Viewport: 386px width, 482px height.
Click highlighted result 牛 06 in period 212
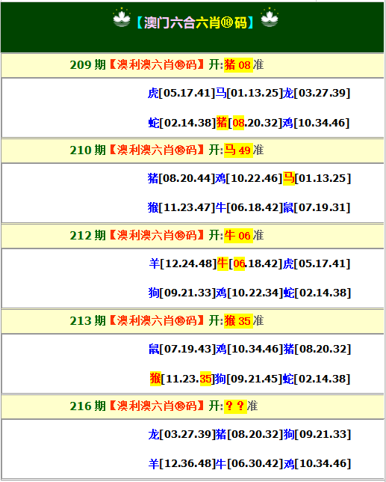coord(238,236)
